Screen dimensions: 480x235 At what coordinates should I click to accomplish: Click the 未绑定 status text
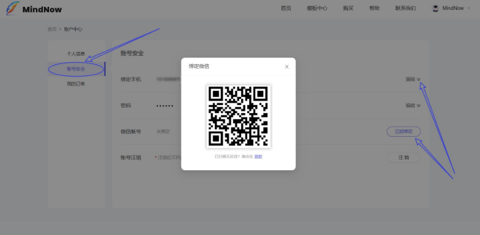click(x=163, y=131)
